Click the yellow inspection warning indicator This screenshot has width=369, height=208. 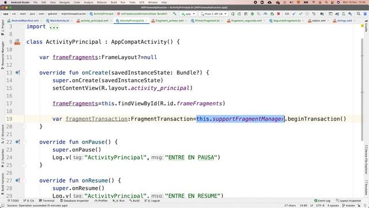click(362, 25)
